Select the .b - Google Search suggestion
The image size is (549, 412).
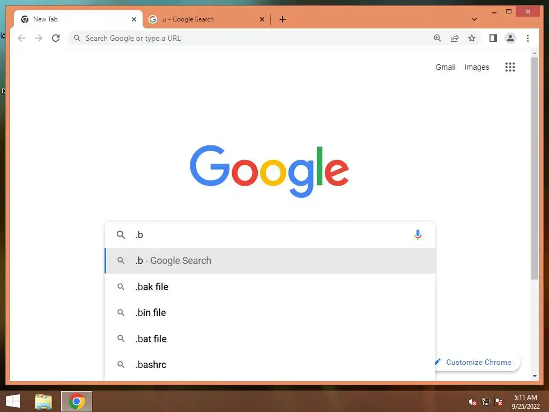click(x=270, y=261)
